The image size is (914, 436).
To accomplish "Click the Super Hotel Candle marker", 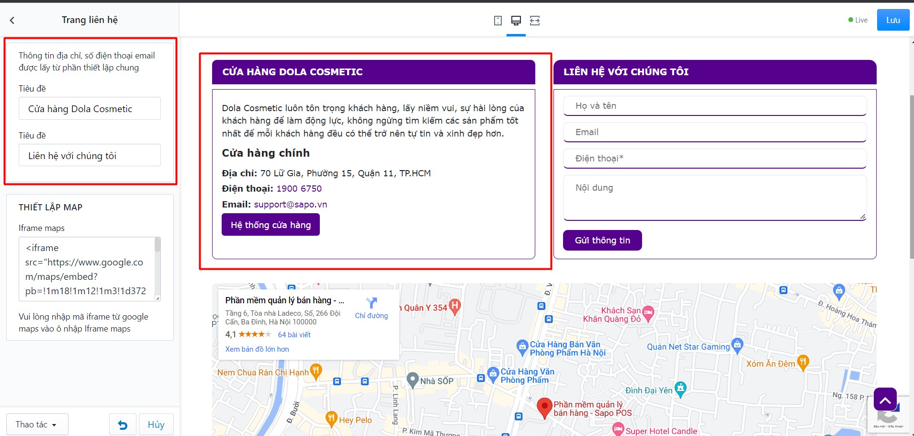I will tap(618, 429).
